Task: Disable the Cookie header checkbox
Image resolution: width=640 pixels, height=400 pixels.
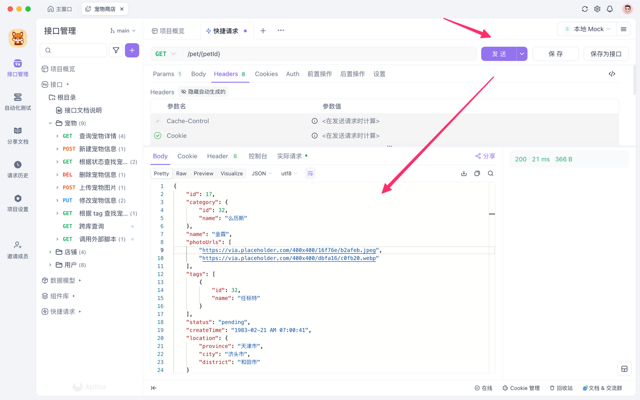Action: pyautogui.click(x=158, y=135)
